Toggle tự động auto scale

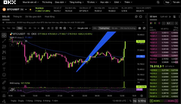click(142, 101)
